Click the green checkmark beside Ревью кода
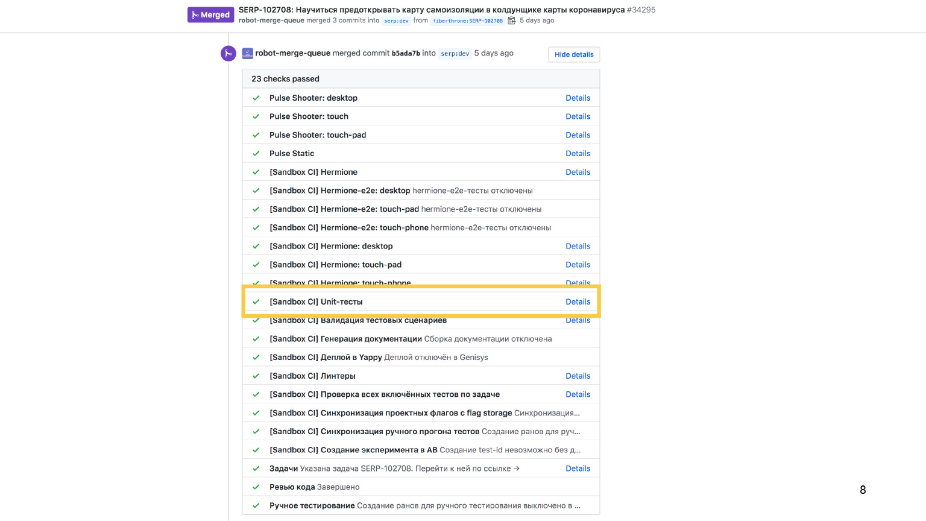 tap(256, 487)
